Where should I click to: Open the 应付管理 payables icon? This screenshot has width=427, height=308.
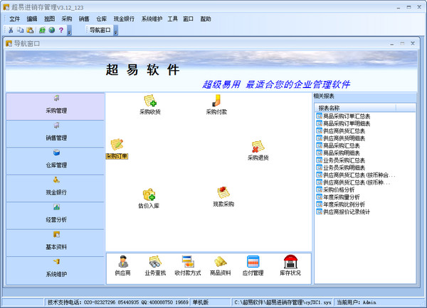coord(253,265)
